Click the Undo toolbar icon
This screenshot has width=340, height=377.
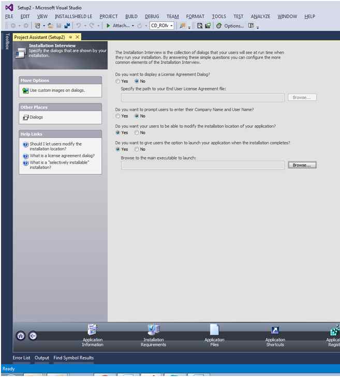(79, 25)
